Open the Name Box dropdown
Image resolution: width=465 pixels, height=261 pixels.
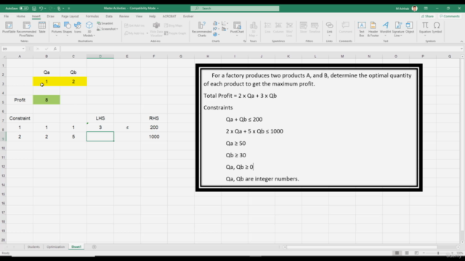(x=23, y=49)
